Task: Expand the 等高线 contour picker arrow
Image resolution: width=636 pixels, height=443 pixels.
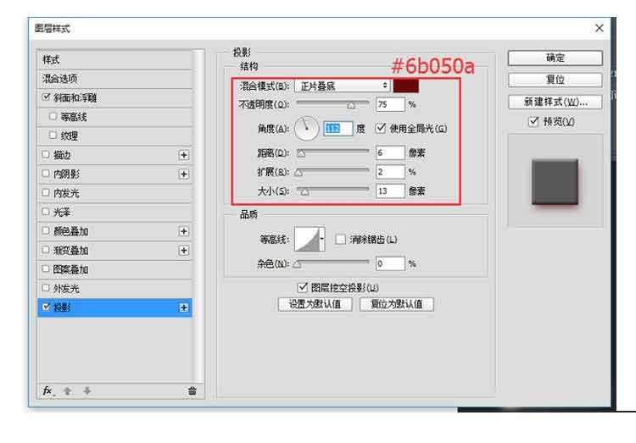Action: point(321,240)
